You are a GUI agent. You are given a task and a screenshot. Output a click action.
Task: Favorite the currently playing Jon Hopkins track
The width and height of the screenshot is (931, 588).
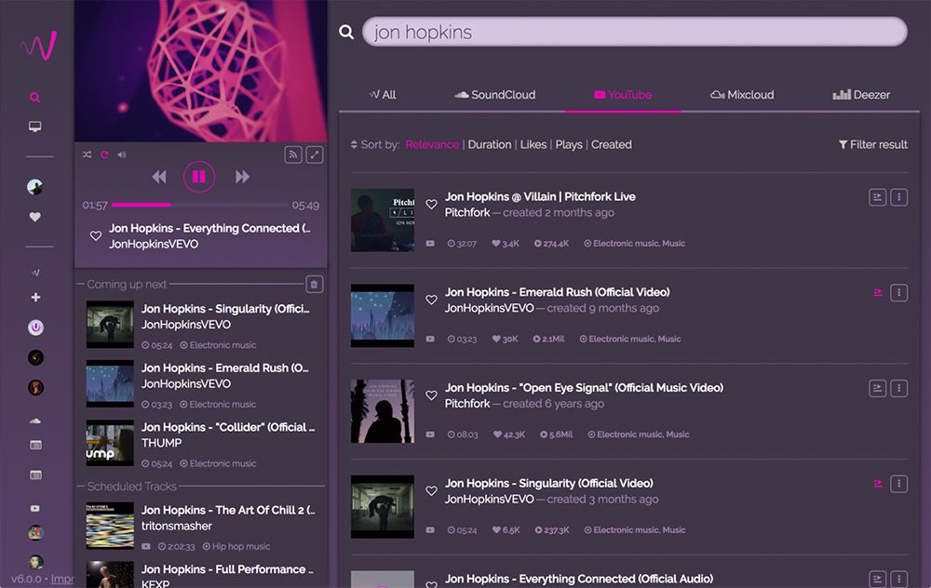coord(96,234)
